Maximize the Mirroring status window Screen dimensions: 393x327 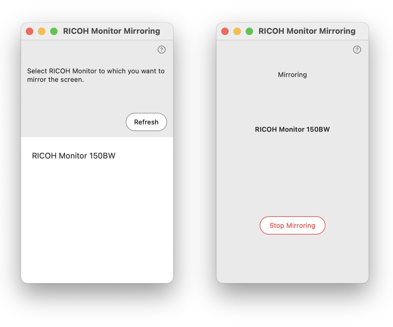(x=249, y=31)
